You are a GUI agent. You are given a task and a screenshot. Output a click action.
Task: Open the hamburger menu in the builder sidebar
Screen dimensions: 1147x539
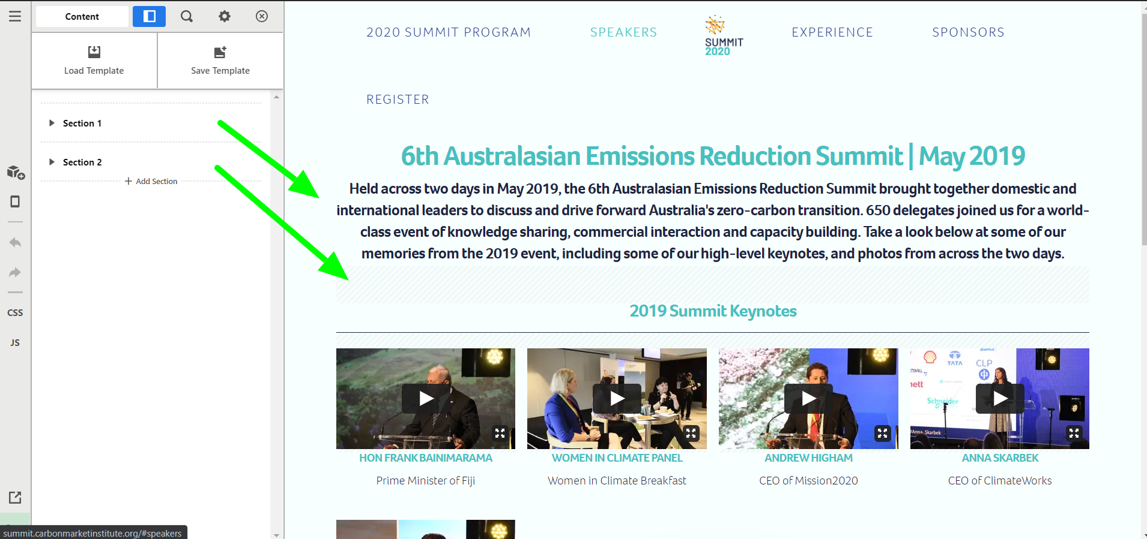[x=15, y=16]
